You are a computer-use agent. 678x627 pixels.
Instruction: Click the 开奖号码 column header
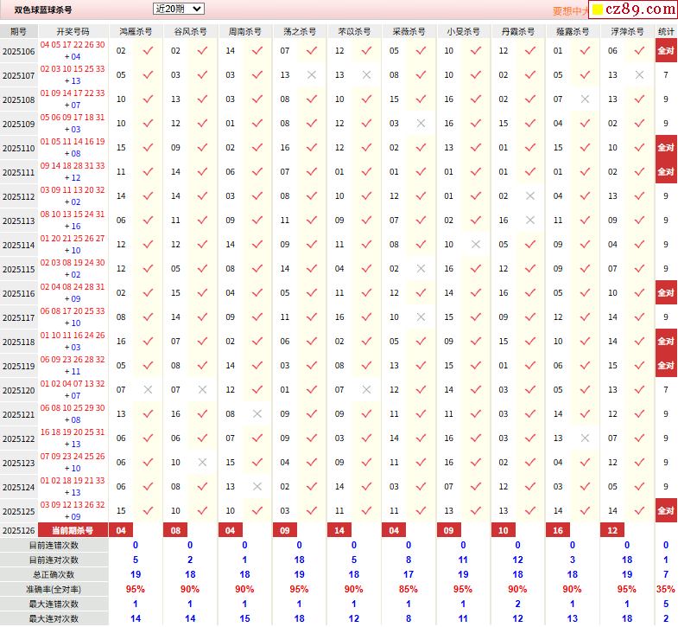pyautogui.click(x=73, y=32)
